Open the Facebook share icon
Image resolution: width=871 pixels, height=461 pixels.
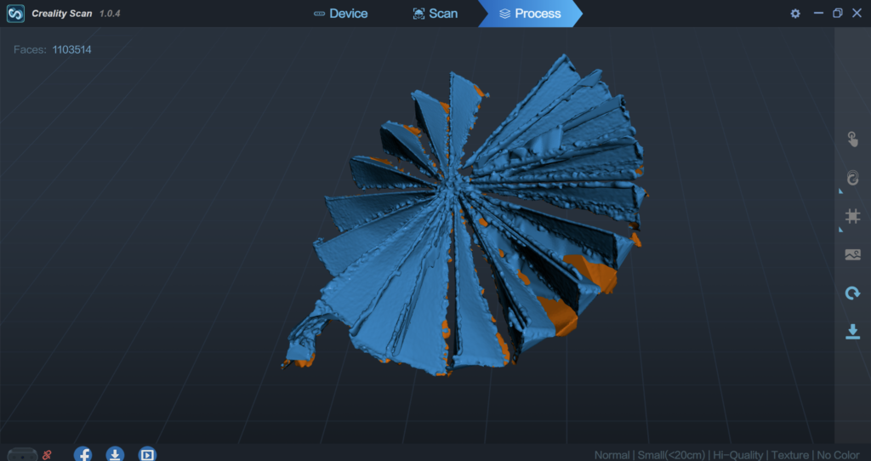[83, 454]
